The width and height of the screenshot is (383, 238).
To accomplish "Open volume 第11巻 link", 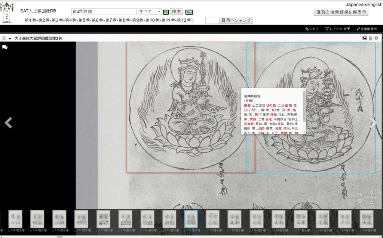I will [168, 20].
